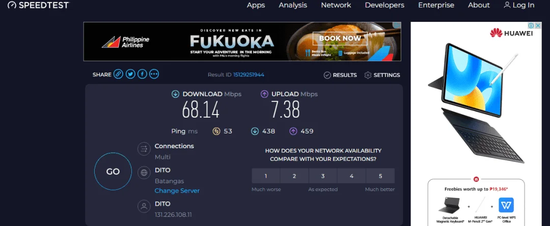Click the Detachable Magnetic Keyboard thumbnail

pyautogui.click(x=449, y=205)
